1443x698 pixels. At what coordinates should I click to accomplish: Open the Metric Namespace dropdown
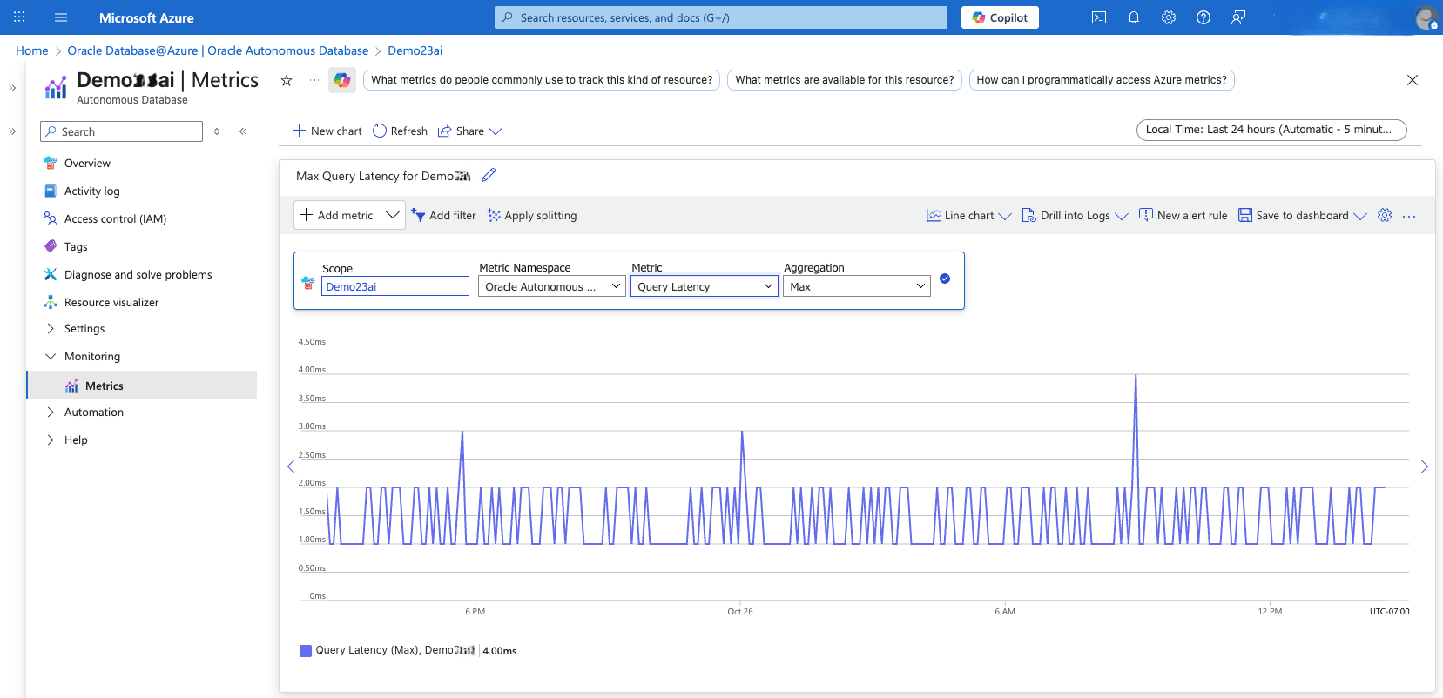tap(552, 286)
